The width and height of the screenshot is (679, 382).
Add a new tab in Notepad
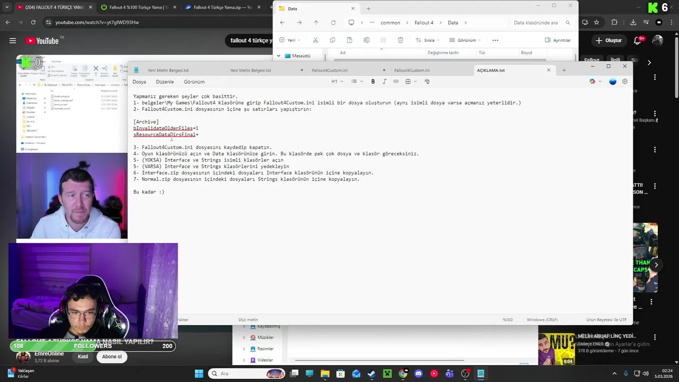564,70
